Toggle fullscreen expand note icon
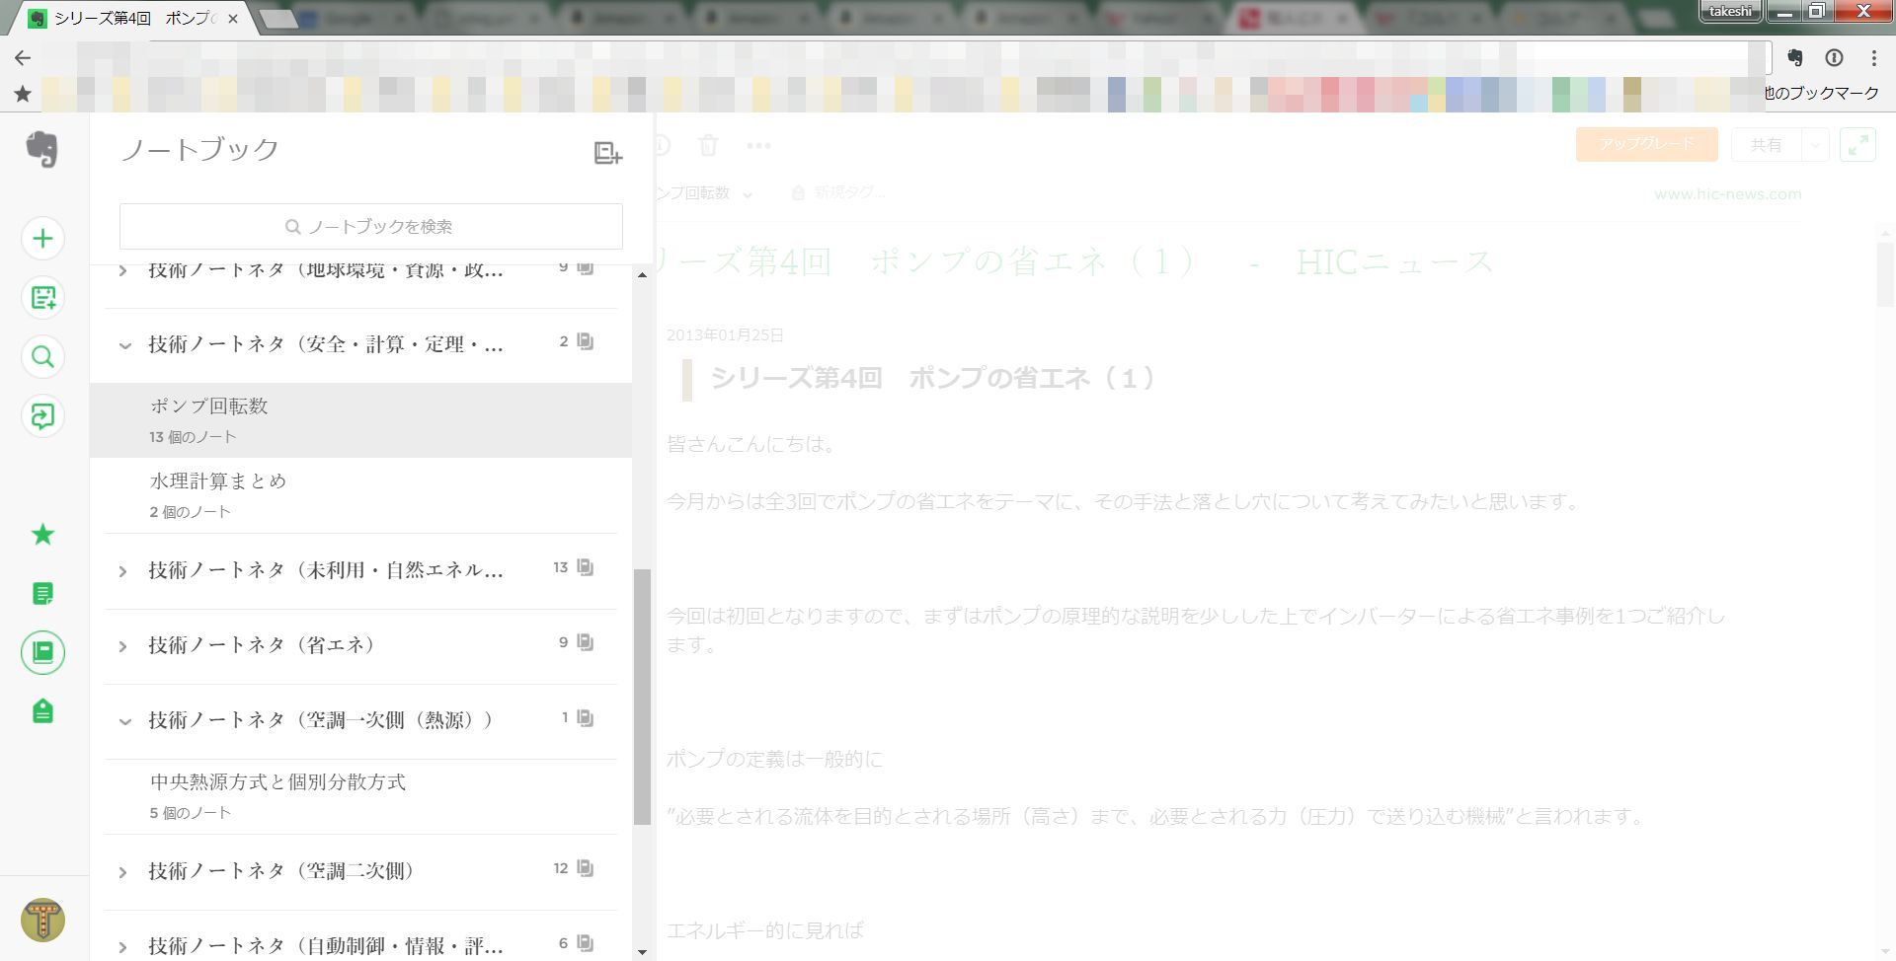The width and height of the screenshot is (1896, 961). [x=1857, y=145]
